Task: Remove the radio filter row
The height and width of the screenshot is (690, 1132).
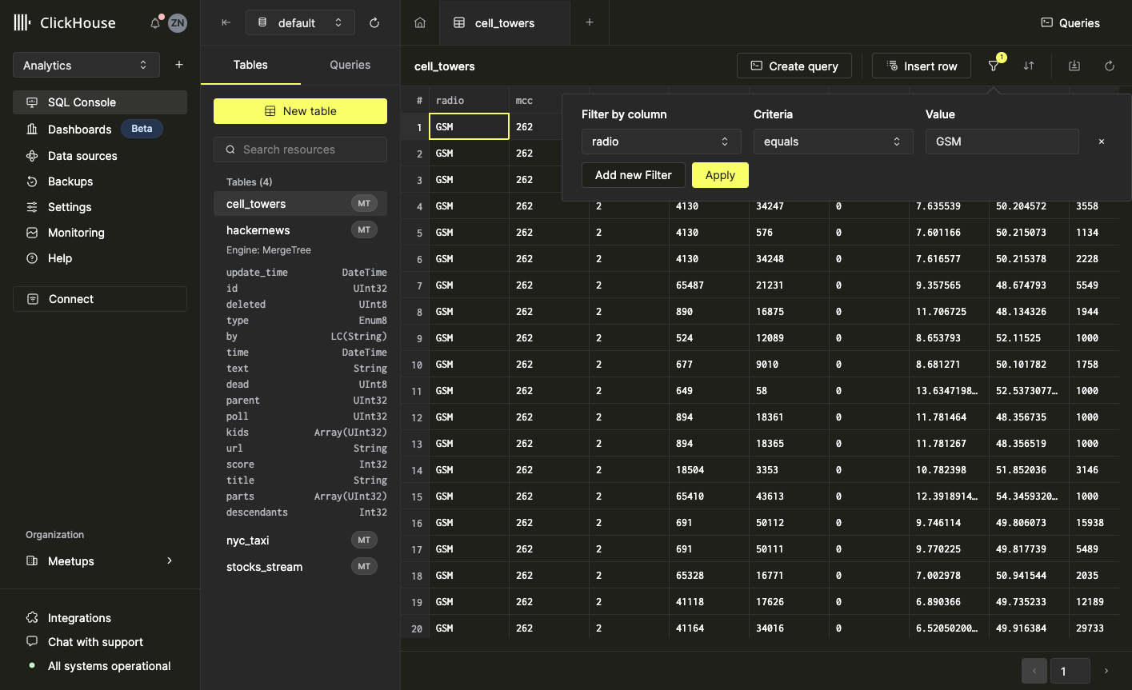Action: [x=1102, y=142]
